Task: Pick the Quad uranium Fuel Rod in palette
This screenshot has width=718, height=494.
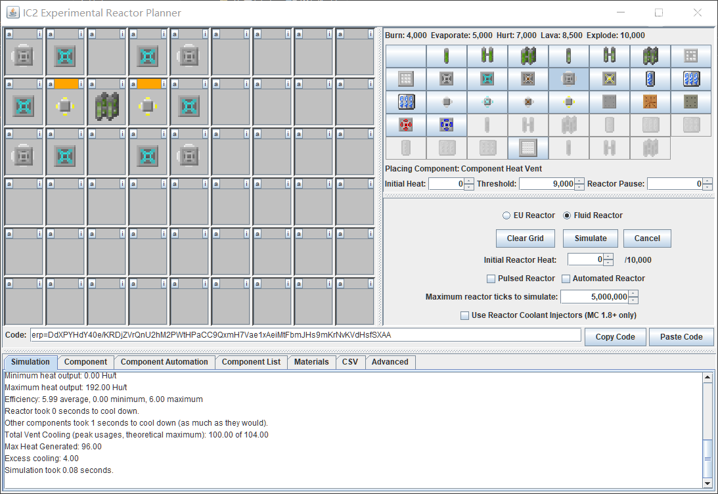Action: click(528, 56)
